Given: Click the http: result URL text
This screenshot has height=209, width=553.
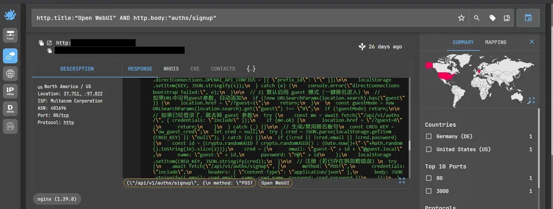Looking at the screenshot, I should coord(63,43).
